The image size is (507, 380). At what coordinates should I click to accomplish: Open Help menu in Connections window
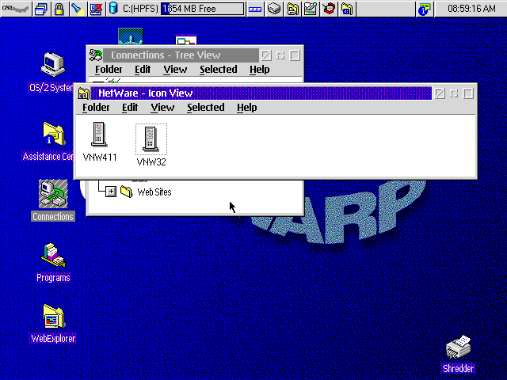259,70
